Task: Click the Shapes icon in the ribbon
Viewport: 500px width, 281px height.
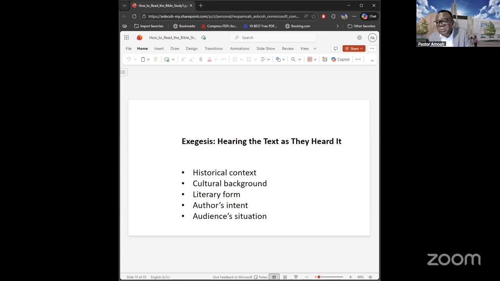Action: pos(278,59)
